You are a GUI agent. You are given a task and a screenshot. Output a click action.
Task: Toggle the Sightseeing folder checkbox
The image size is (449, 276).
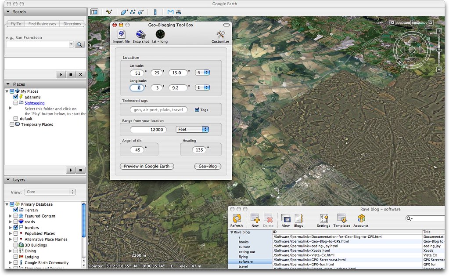16,102
